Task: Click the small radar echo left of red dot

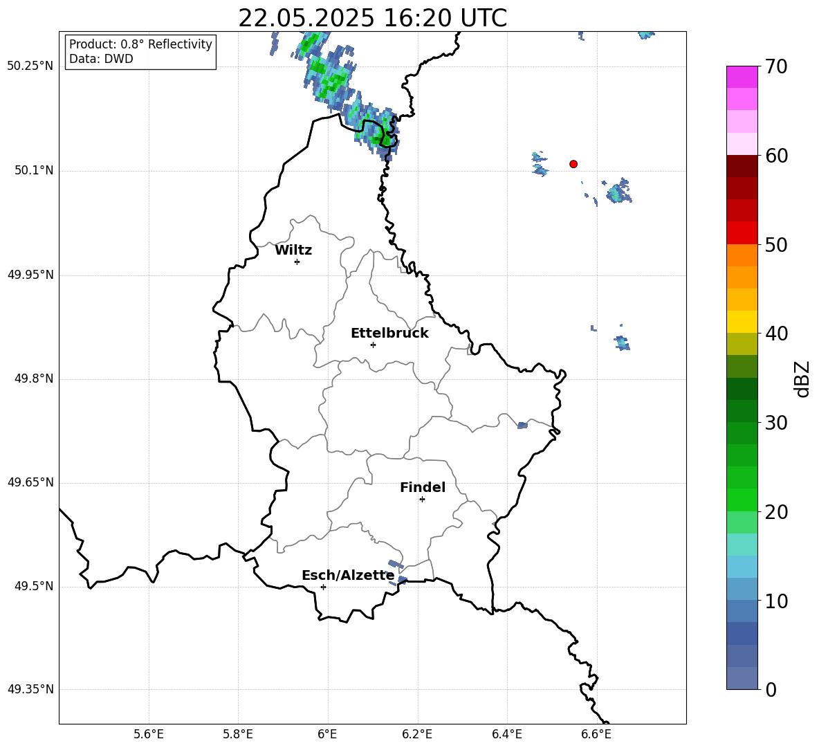Action: pos(540,164)
